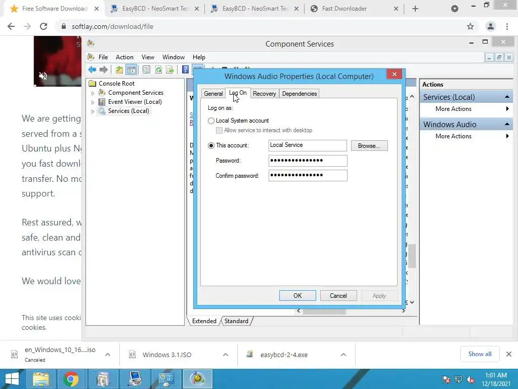The height and width of the screenshot is (389, 518).
Task: Open options for the canceled en_Windows_10 download
Action: (x=108, y=355)
